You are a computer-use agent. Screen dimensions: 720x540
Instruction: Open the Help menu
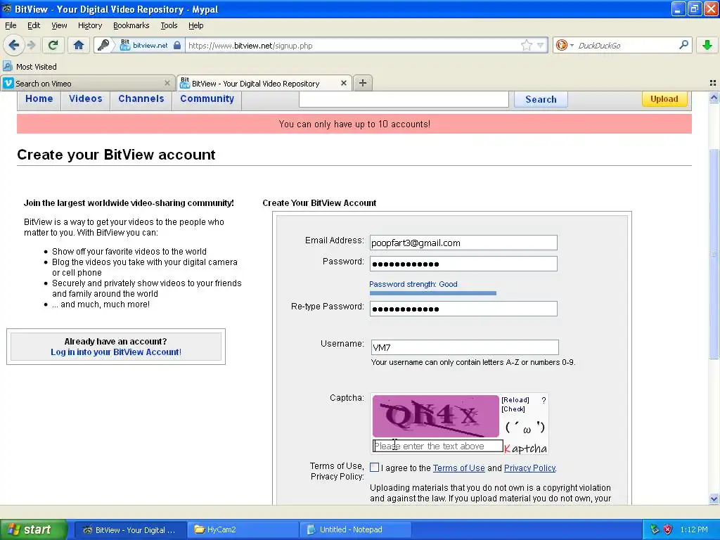pyautogui.click(x=196, y=25)
